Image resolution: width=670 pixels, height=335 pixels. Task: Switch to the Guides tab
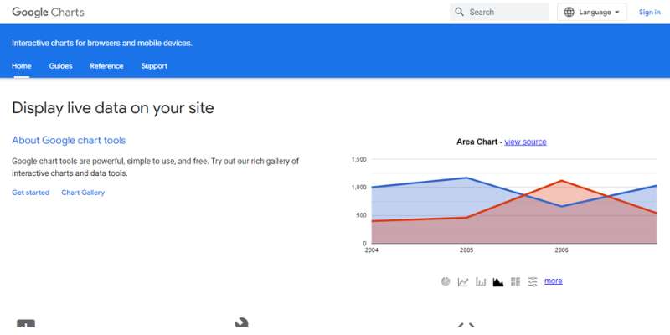coord(60,66)
